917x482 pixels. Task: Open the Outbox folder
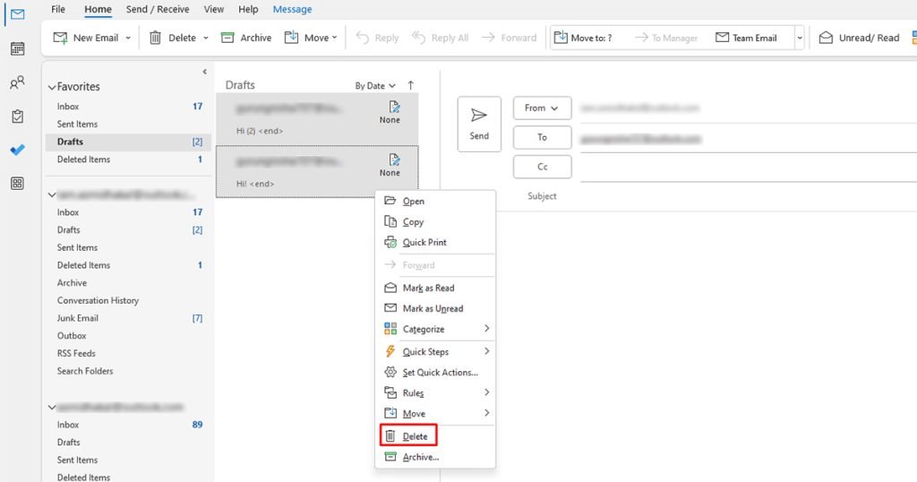pos(127,336)
